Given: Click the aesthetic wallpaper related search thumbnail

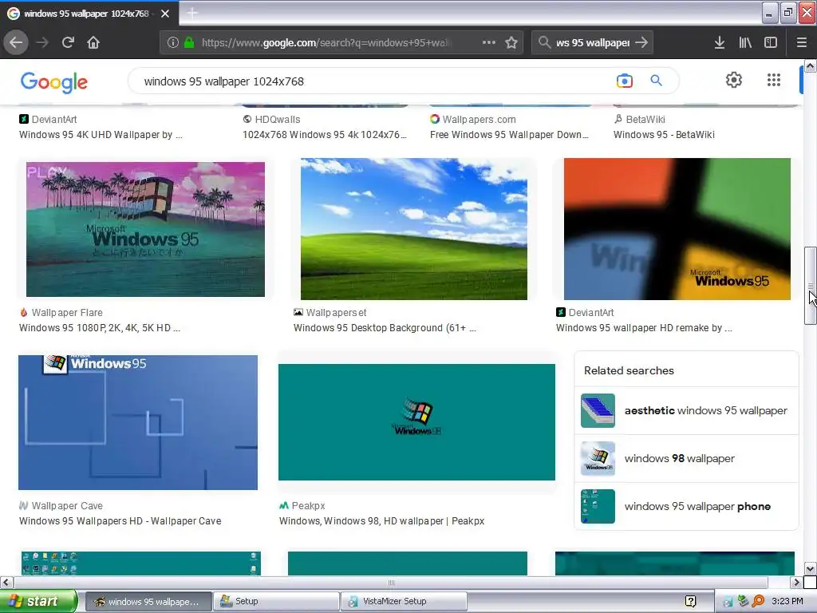Looking at the screenshot, I should coord(598,411).
